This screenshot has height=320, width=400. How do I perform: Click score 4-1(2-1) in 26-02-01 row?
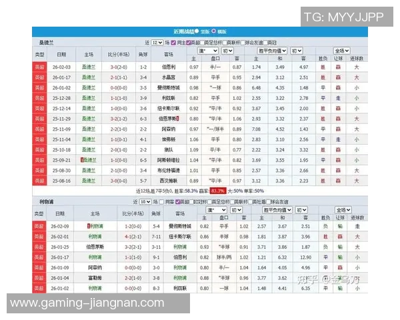[x=133, y=237]
